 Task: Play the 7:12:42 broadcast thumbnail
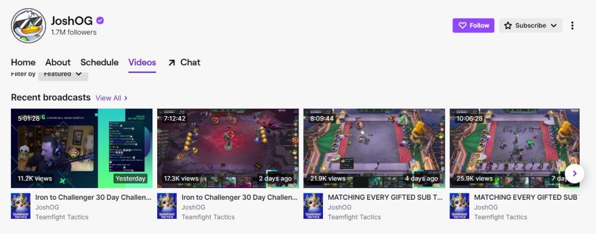coord(228,148)
